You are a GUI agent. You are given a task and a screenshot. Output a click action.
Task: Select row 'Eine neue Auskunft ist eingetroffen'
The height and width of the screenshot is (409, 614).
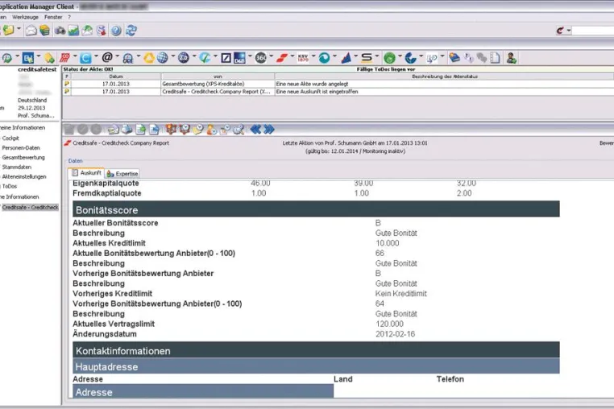(x=338, y=92)
